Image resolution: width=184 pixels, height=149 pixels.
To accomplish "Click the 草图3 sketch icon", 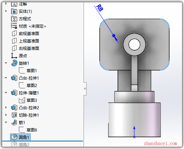I will pyautogui.click(x=22, y=100).
